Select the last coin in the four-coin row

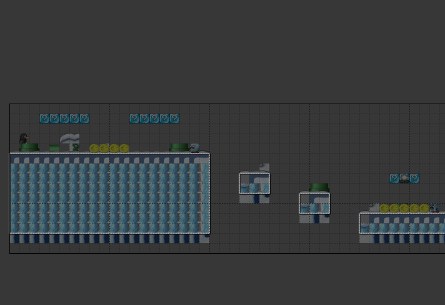pyautogui.click(x=124, y=148)
